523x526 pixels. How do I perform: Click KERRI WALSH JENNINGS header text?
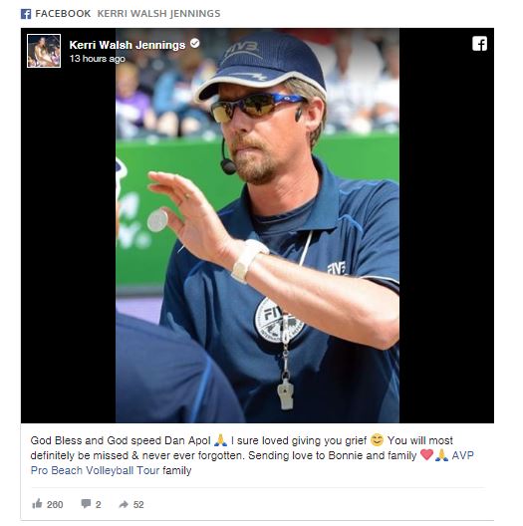pos(158,13)
